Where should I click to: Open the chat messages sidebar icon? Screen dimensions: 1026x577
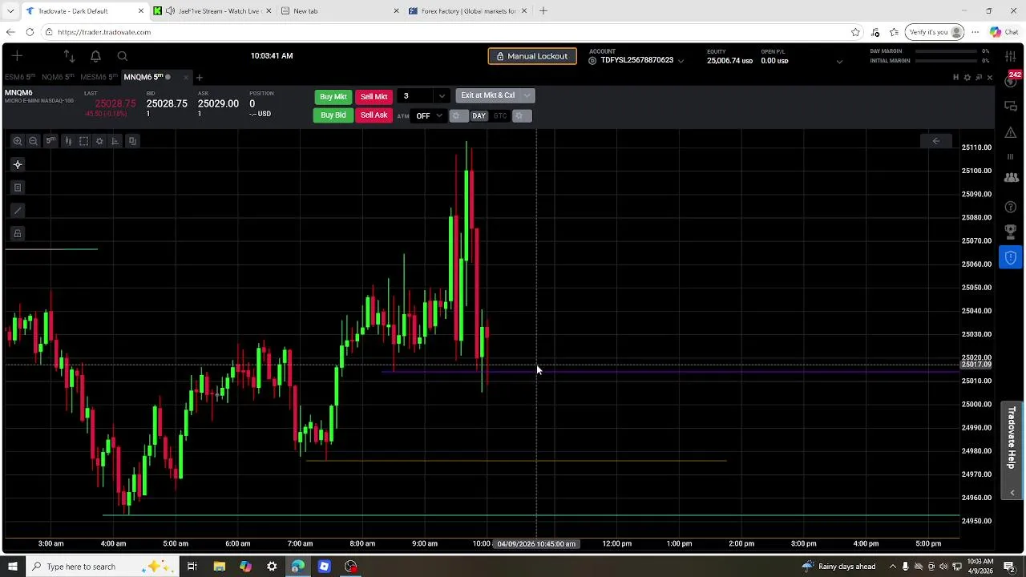[1011, 107]
